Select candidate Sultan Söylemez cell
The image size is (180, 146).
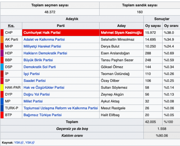pos(121,87)
